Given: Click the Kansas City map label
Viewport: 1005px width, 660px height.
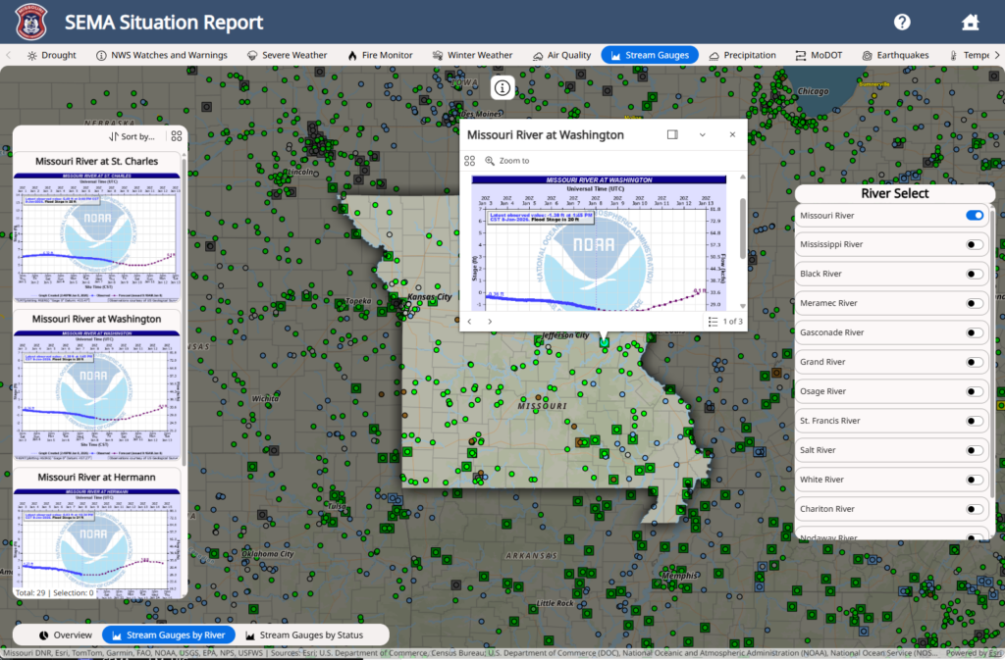Looking at the screenshot, I should click(x=430, y=297).
